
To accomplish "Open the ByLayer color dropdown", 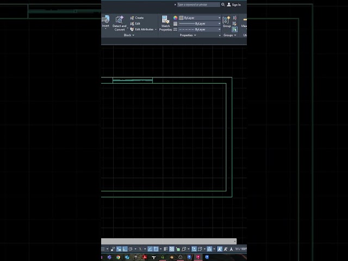I will point(200,18).
